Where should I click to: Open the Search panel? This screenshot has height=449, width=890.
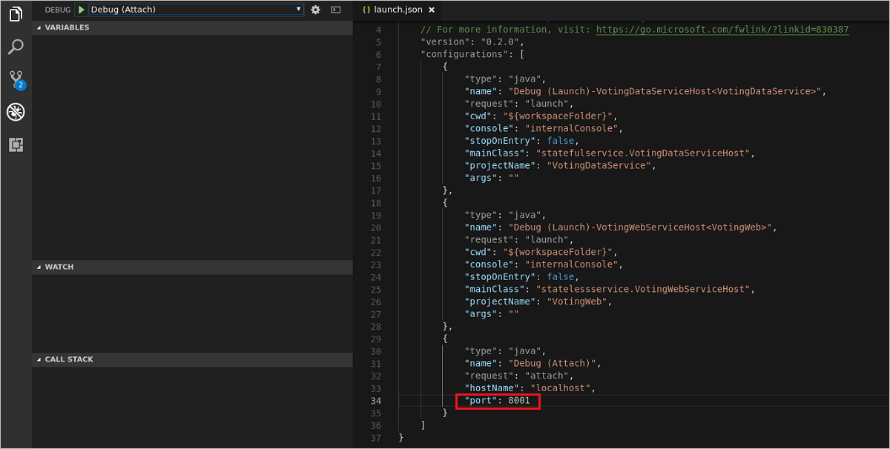16,47
